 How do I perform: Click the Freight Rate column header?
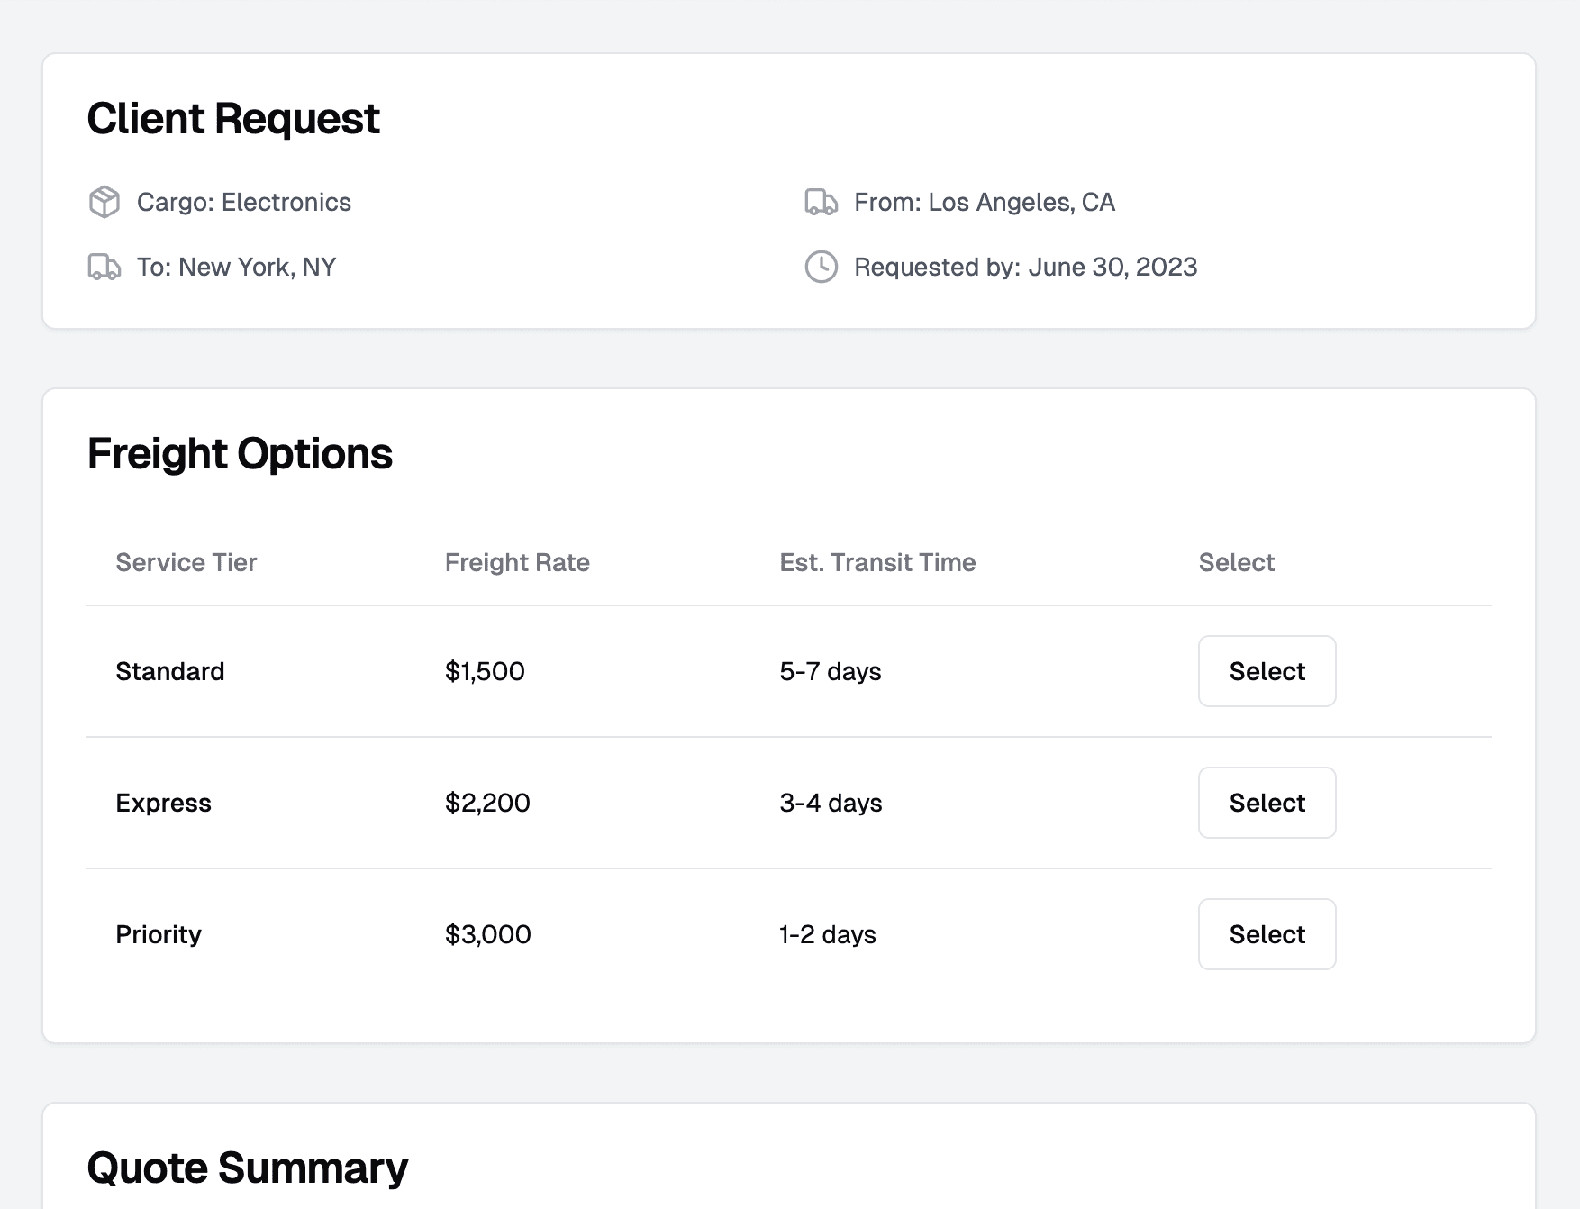click(517, 562)
